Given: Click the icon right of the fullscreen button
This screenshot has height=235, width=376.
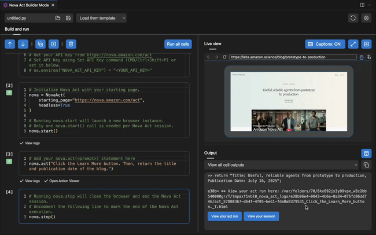Looking at the screenshot, I should point(366,44).
